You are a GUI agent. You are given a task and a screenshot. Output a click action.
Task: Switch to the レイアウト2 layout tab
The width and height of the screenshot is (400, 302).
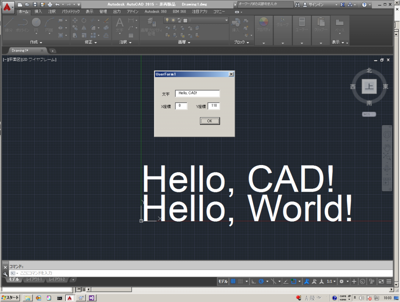coord(57,279)
